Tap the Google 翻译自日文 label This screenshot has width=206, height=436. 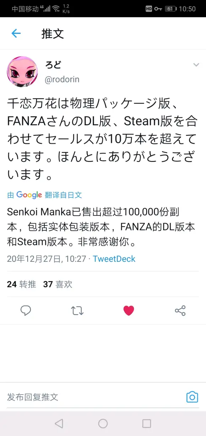(x=45, y=195)
